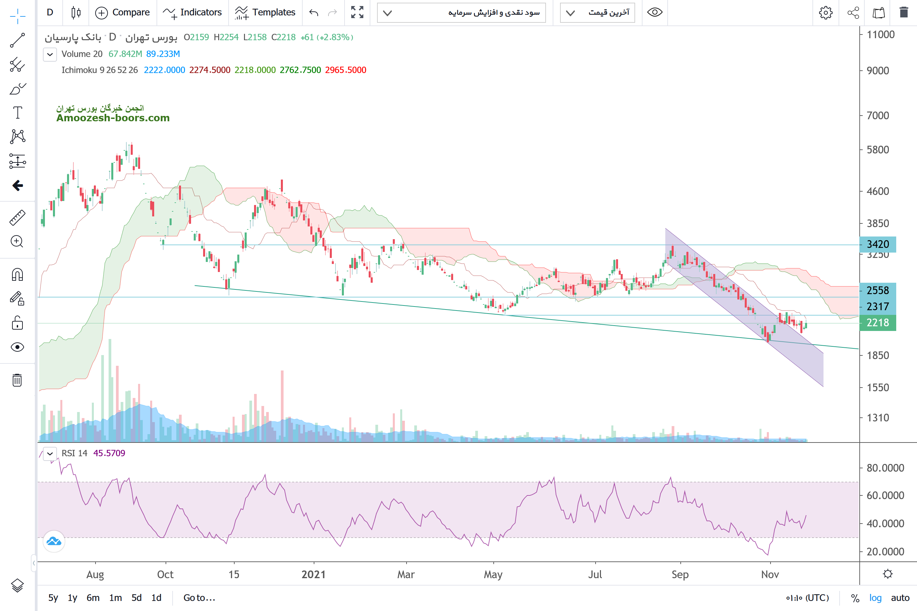917x611 pixels.
Task: Set time range to 6m
Action: click(93, 597)
